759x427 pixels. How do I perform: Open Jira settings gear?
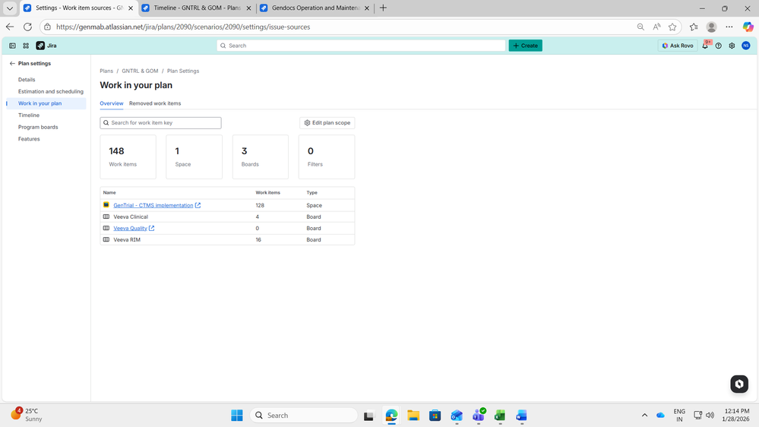point(732,46)
